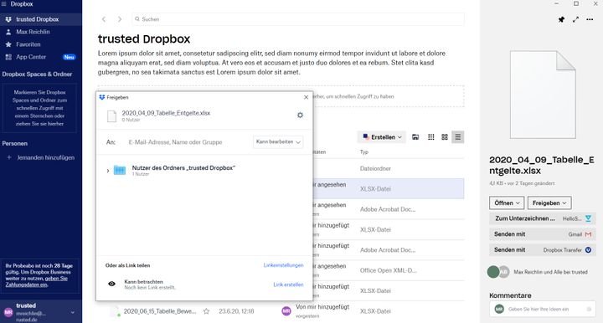Screen dimensions: 603x323
Task: Click the upload folder icon in toolbar
Action: (x=415, y=137)
